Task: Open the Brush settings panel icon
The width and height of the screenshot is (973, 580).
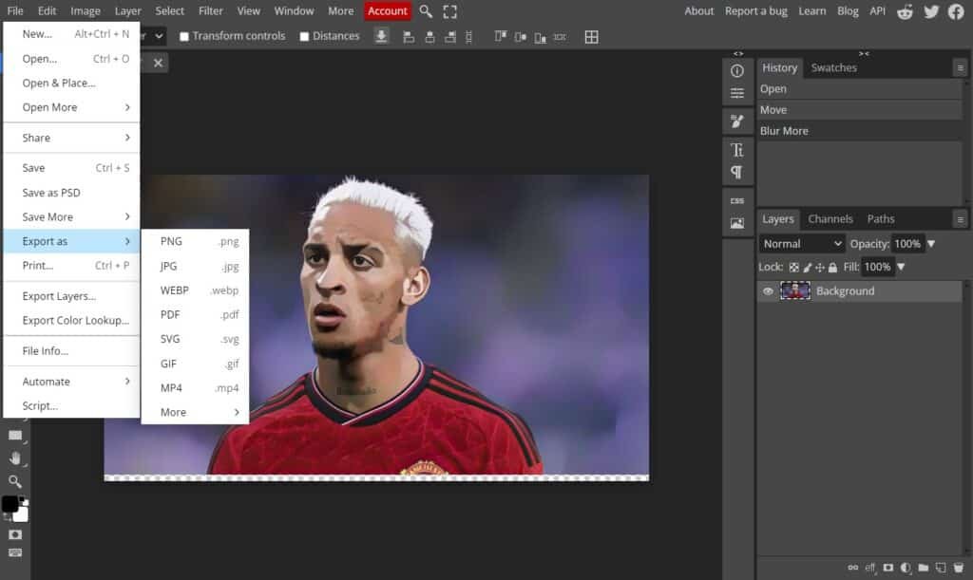Action: coord(736,122)
